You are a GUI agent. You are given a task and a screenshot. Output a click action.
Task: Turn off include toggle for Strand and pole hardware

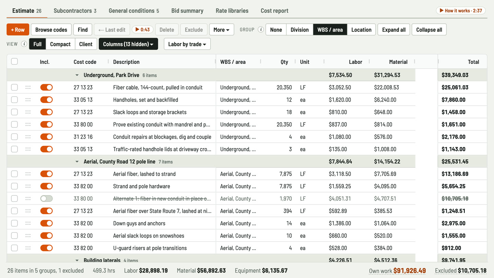[46, 186]
